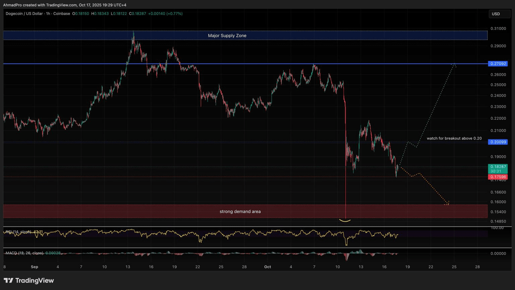Click the TradingView logo icon
The width and height of the screenshot is (515, 290).
8,281
